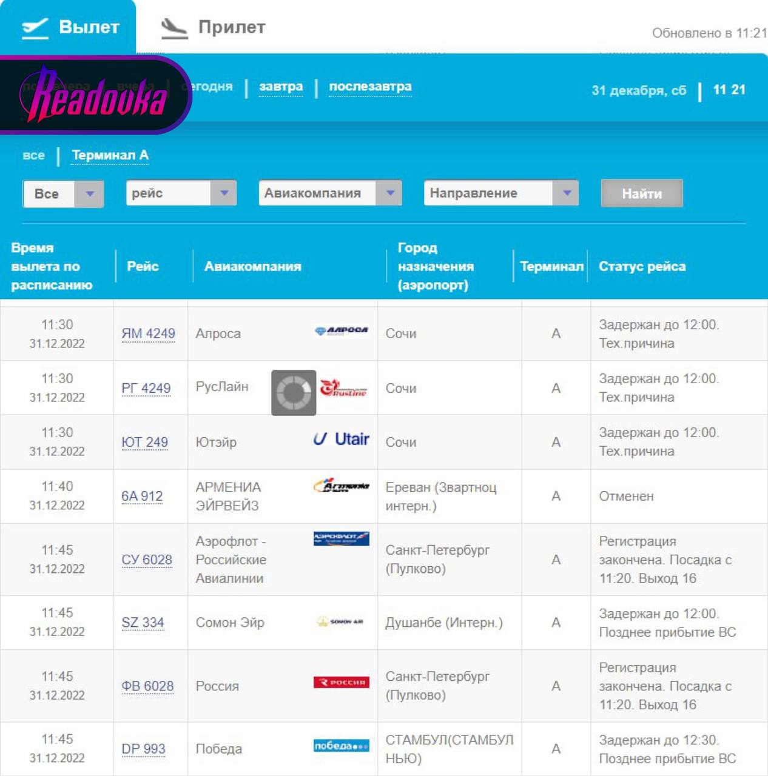Click Санкт-Петербург (Пулково) in СУ 6028 row
768x776 pixels.
point(437,560)
